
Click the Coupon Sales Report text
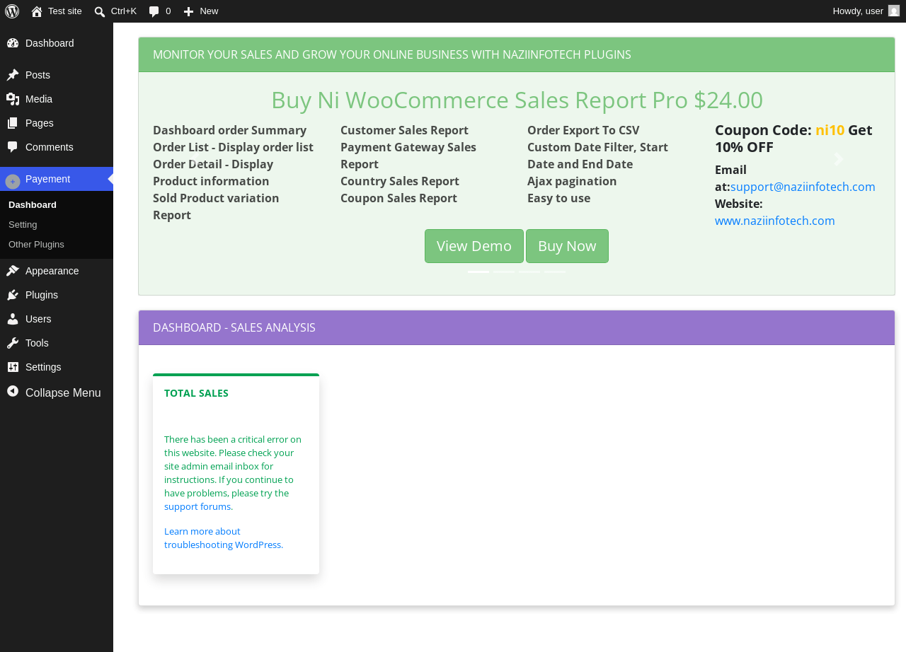(x=398, y=198)
